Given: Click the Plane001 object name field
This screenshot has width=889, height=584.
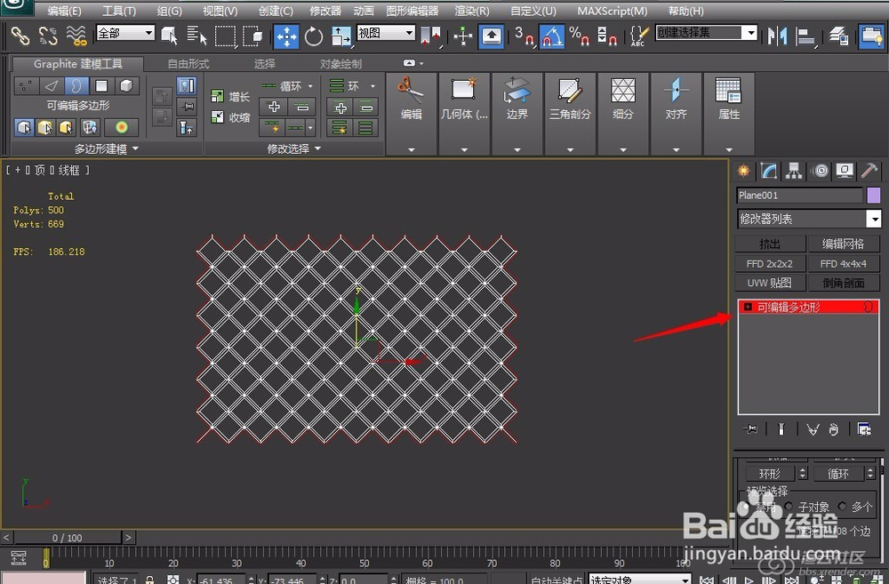Looking at the screenshot, I should (799, 196).
